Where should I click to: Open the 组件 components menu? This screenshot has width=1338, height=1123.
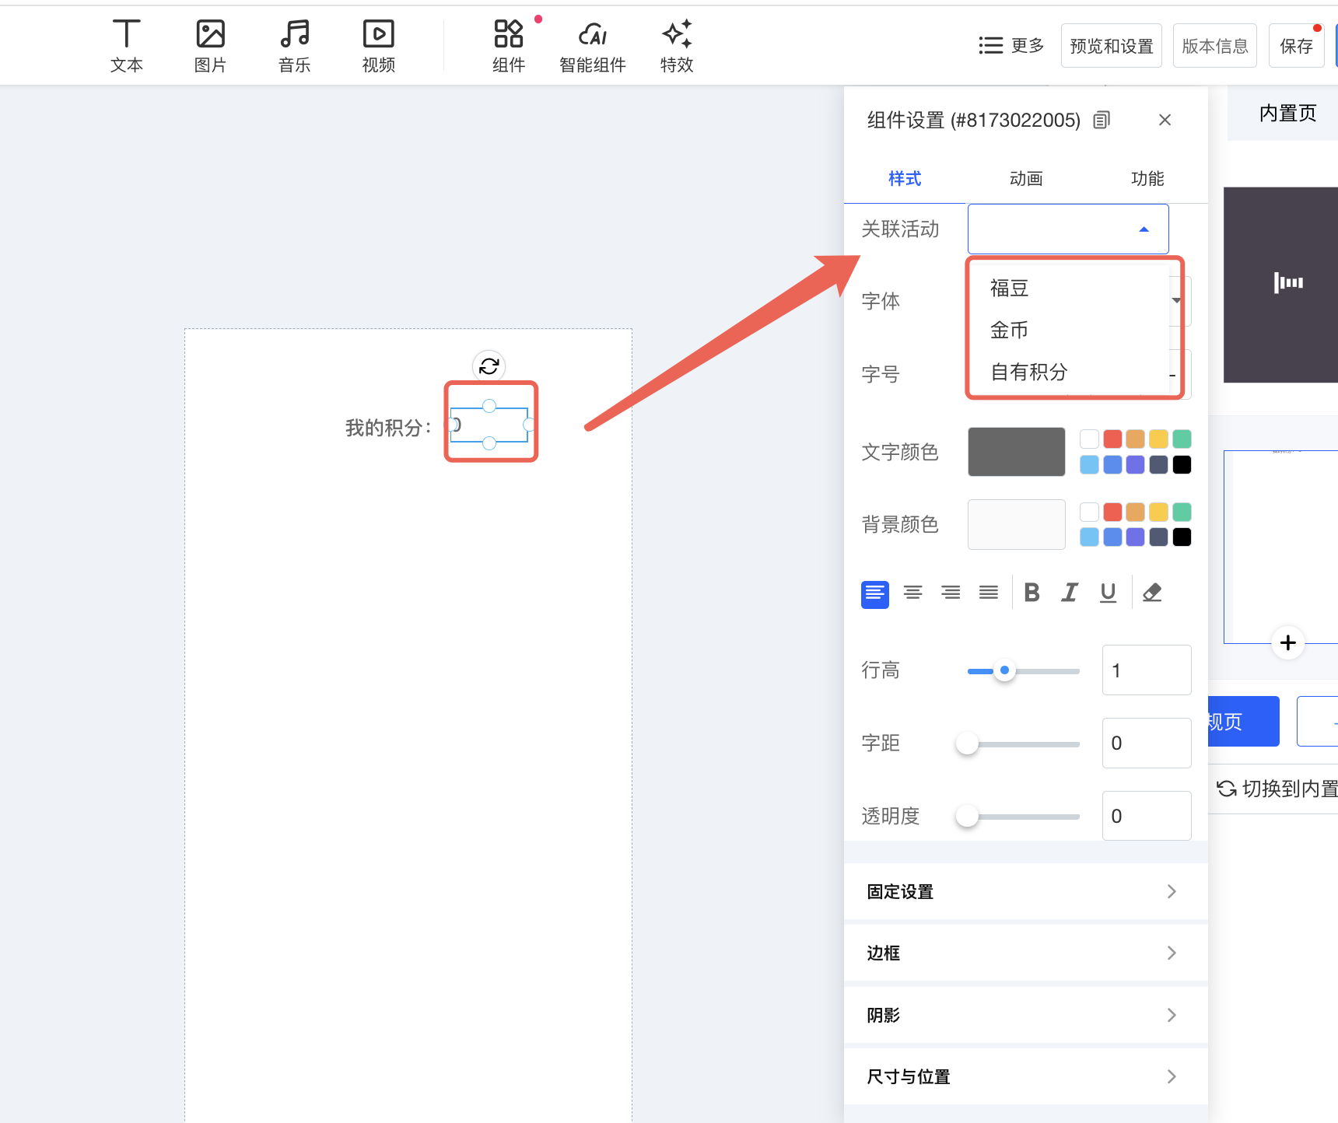[509, 46]
